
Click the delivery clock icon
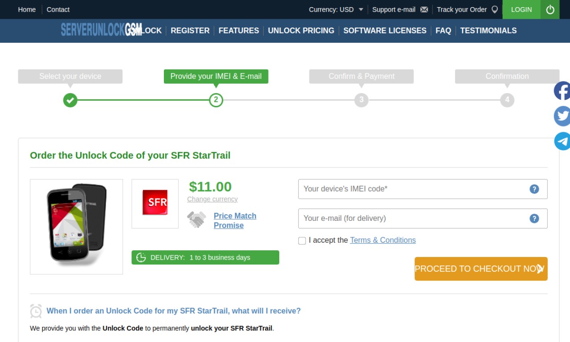(x=141, y=257)
